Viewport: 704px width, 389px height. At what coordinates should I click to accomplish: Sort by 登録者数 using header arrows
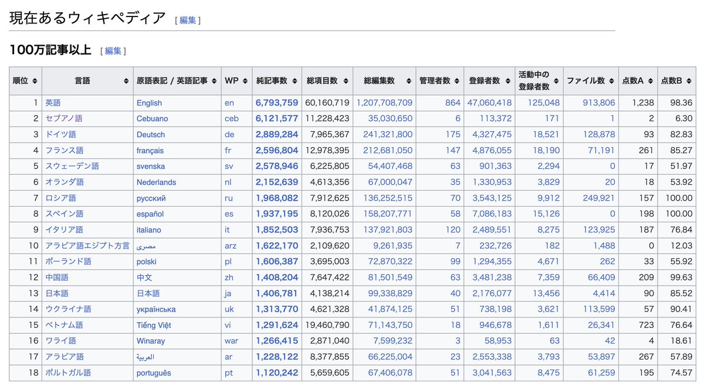click(507, 81)
